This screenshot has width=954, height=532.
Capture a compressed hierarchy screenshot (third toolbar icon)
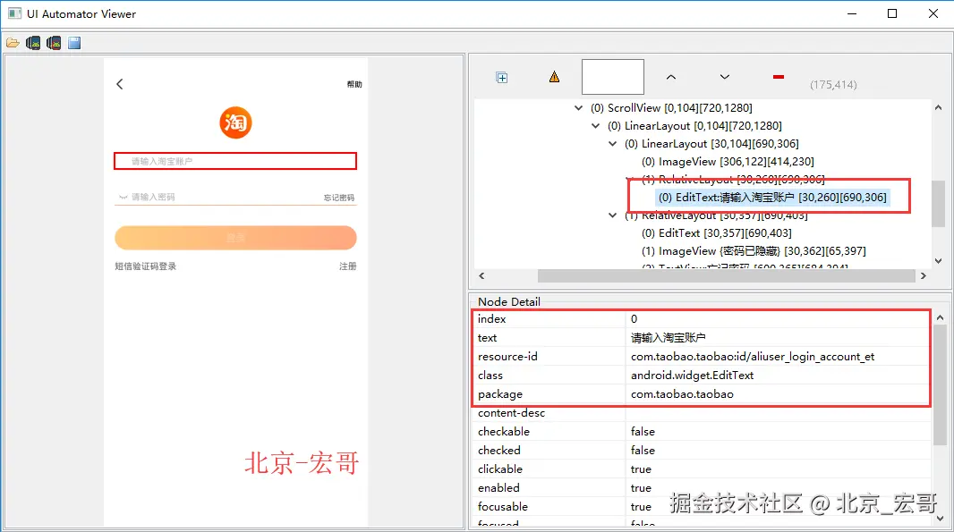coord(54,43)
